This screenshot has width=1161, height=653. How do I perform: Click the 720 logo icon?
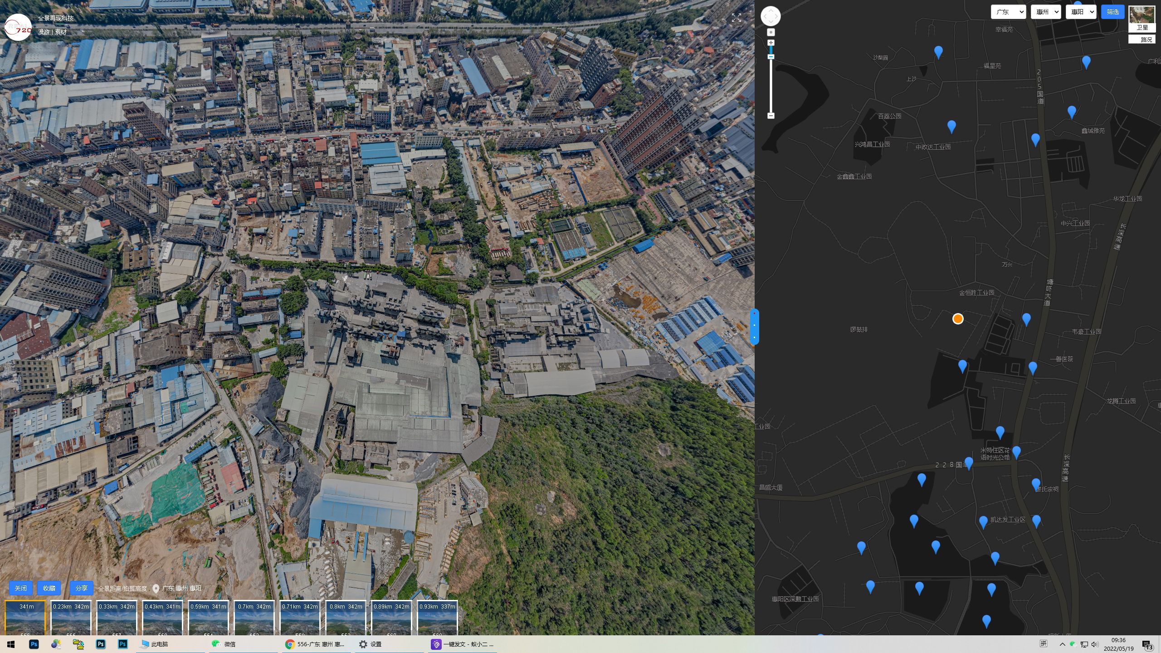pyautogui.click(x=18, y=28)
